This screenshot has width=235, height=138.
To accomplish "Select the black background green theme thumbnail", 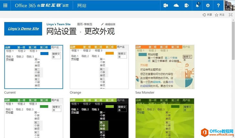I will coord(99,118).
